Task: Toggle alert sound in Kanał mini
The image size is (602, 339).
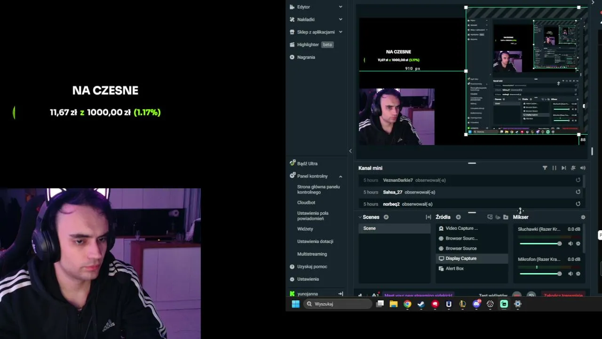Action: [583, 168]
